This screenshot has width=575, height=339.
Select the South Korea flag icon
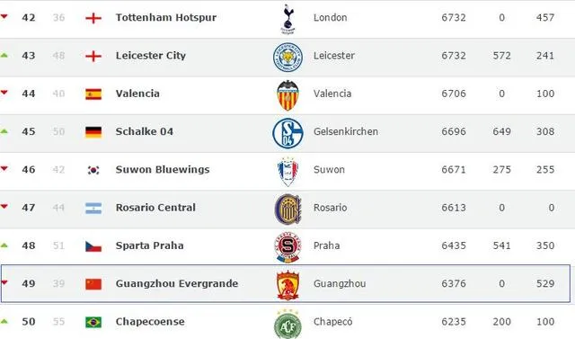[x=93, y=170]
